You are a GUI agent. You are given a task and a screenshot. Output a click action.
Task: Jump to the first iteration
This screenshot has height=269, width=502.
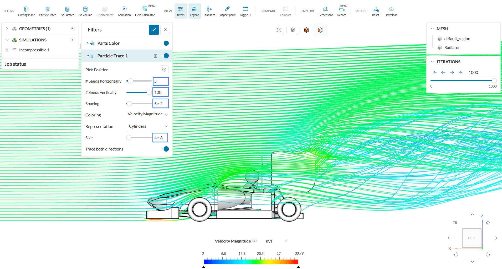coord(434,73)
